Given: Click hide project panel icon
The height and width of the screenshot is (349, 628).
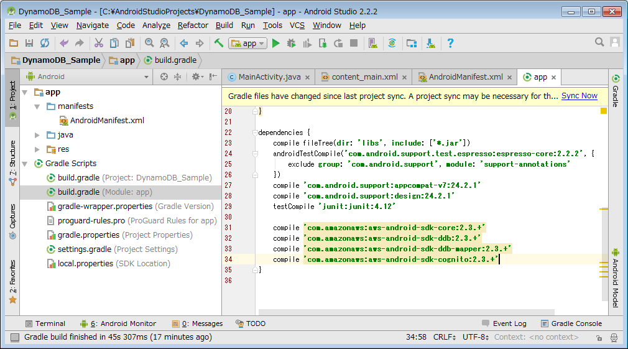Looking at the screenshot, I should click(213, 77).
